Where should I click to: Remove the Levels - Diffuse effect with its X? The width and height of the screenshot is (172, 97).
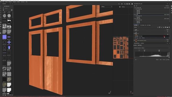(x=169, y=38)
